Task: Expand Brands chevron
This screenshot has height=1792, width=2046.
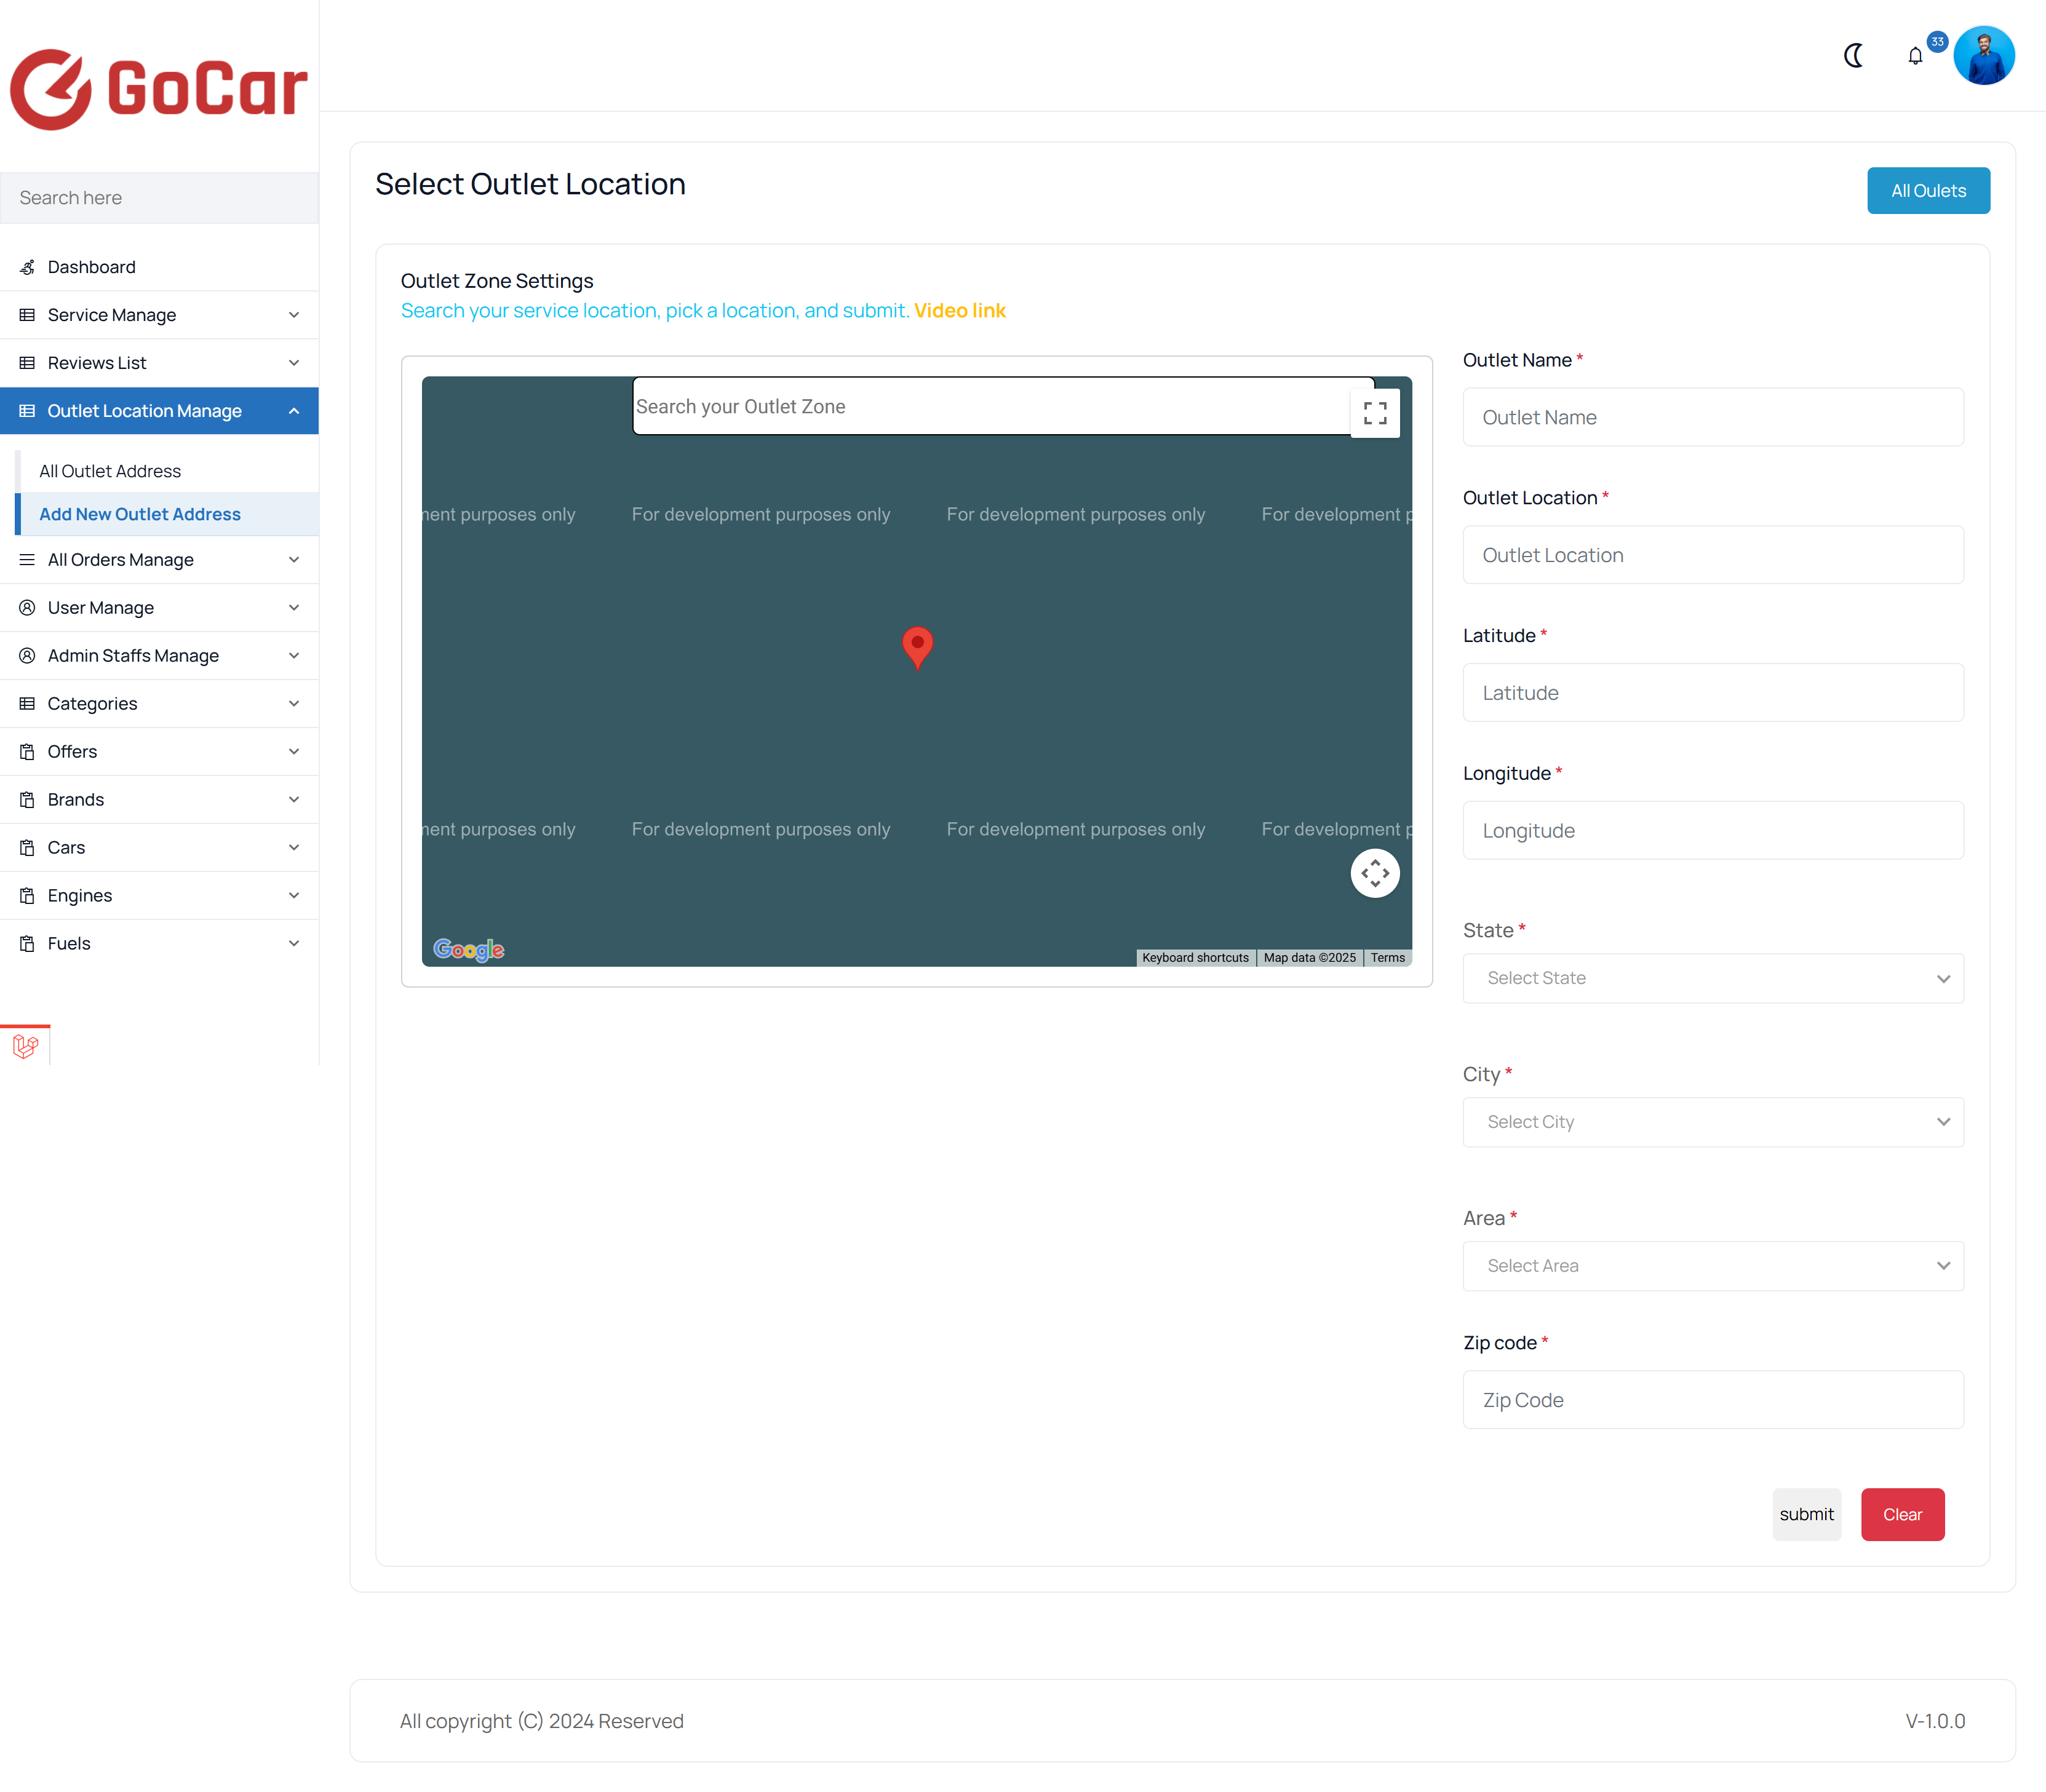Action: [294, 800]
